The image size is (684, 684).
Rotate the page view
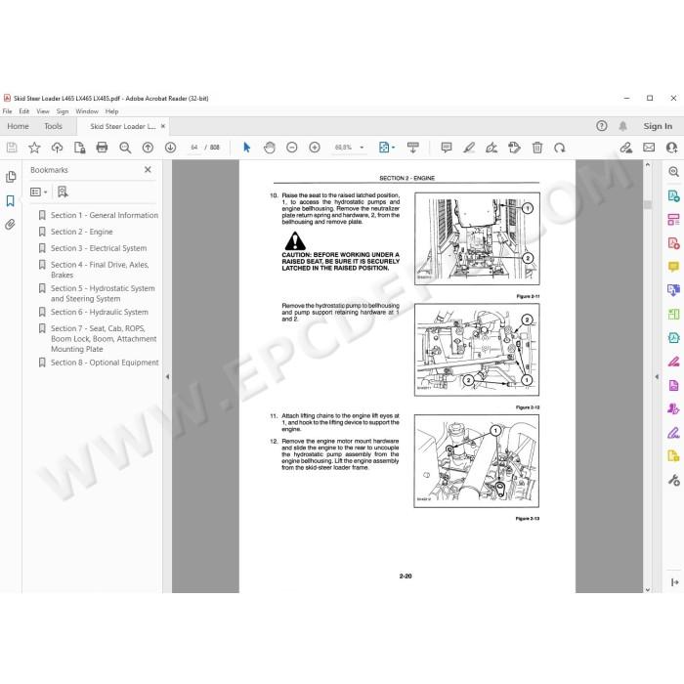click(x=560, y=148)
